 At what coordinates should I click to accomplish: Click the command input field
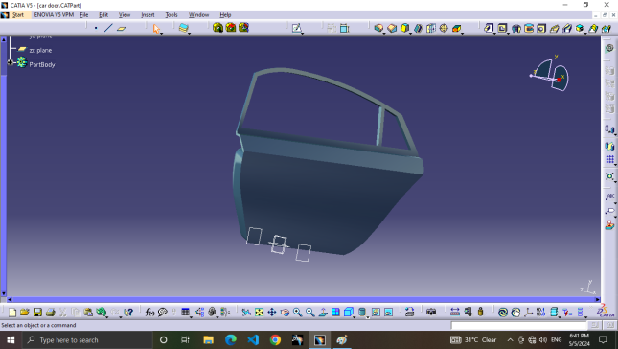tap(519, 325)
